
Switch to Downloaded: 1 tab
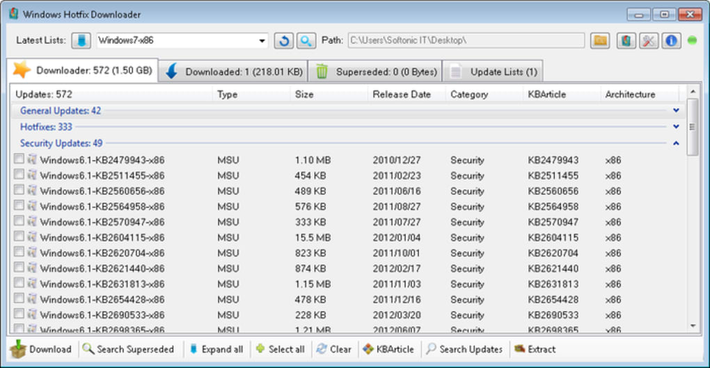(233, 72)
